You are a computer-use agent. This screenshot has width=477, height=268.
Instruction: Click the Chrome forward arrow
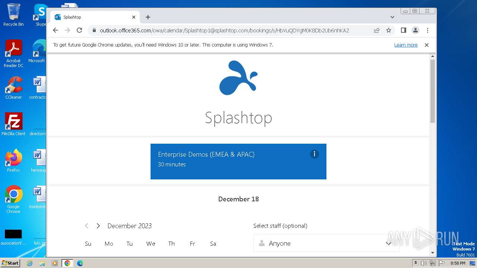coord(67,30)
